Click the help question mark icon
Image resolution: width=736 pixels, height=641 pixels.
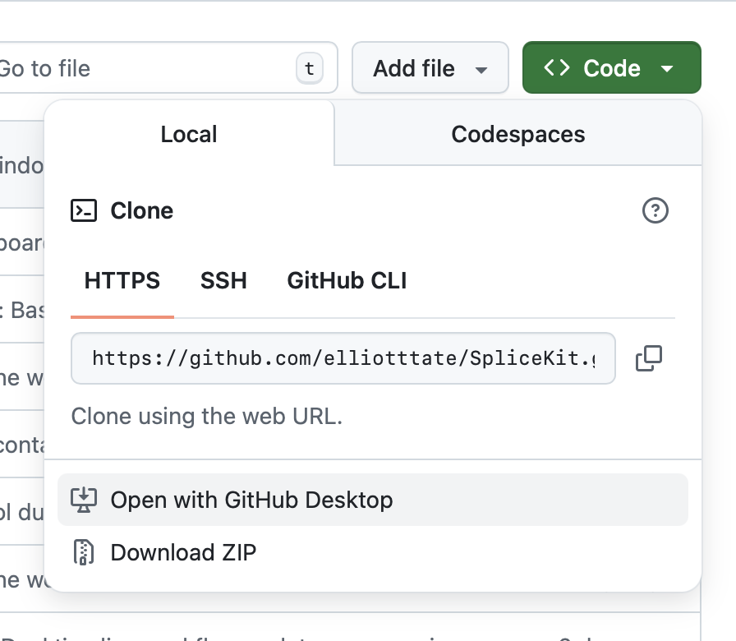tap(655, 211)
